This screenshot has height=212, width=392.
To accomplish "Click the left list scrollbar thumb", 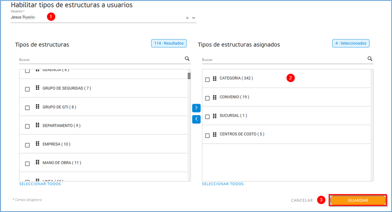I will [x=189, y=76].
